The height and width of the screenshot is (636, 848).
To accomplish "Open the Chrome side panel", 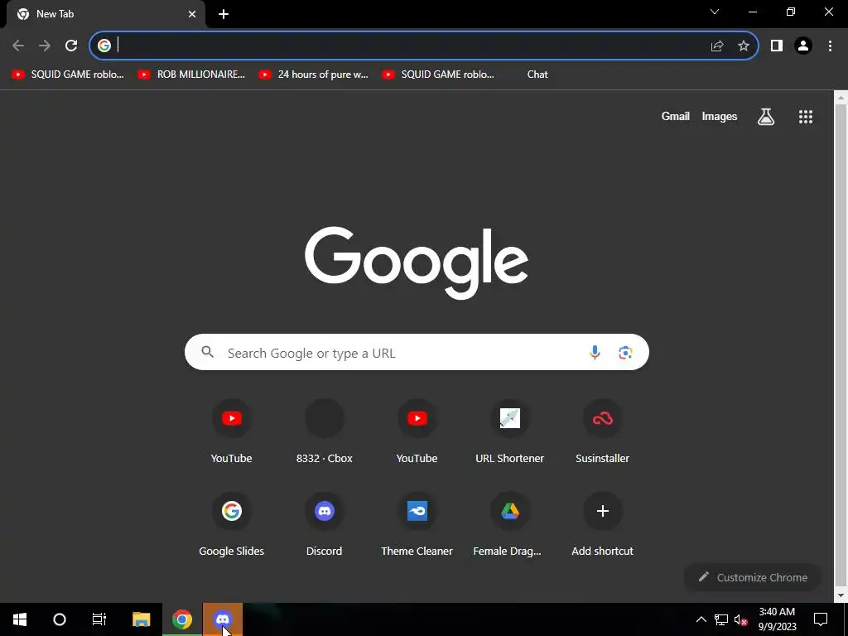I will 777,46.
